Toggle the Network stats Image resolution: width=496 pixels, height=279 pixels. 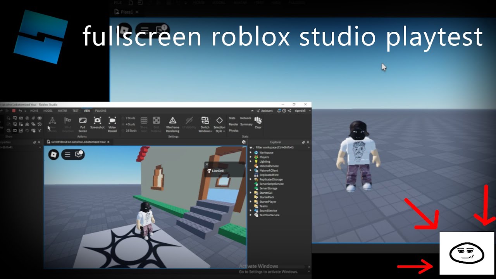pyautogui.click(x=246, y=118)
